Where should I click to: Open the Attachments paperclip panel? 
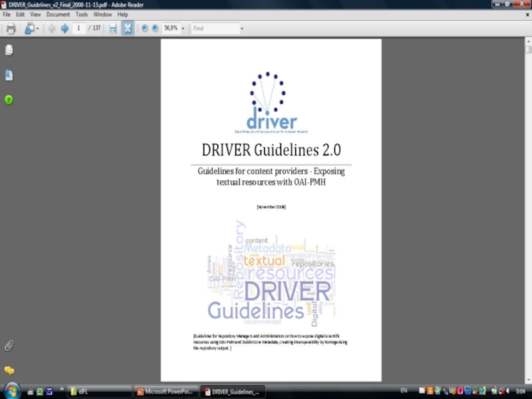9,346
